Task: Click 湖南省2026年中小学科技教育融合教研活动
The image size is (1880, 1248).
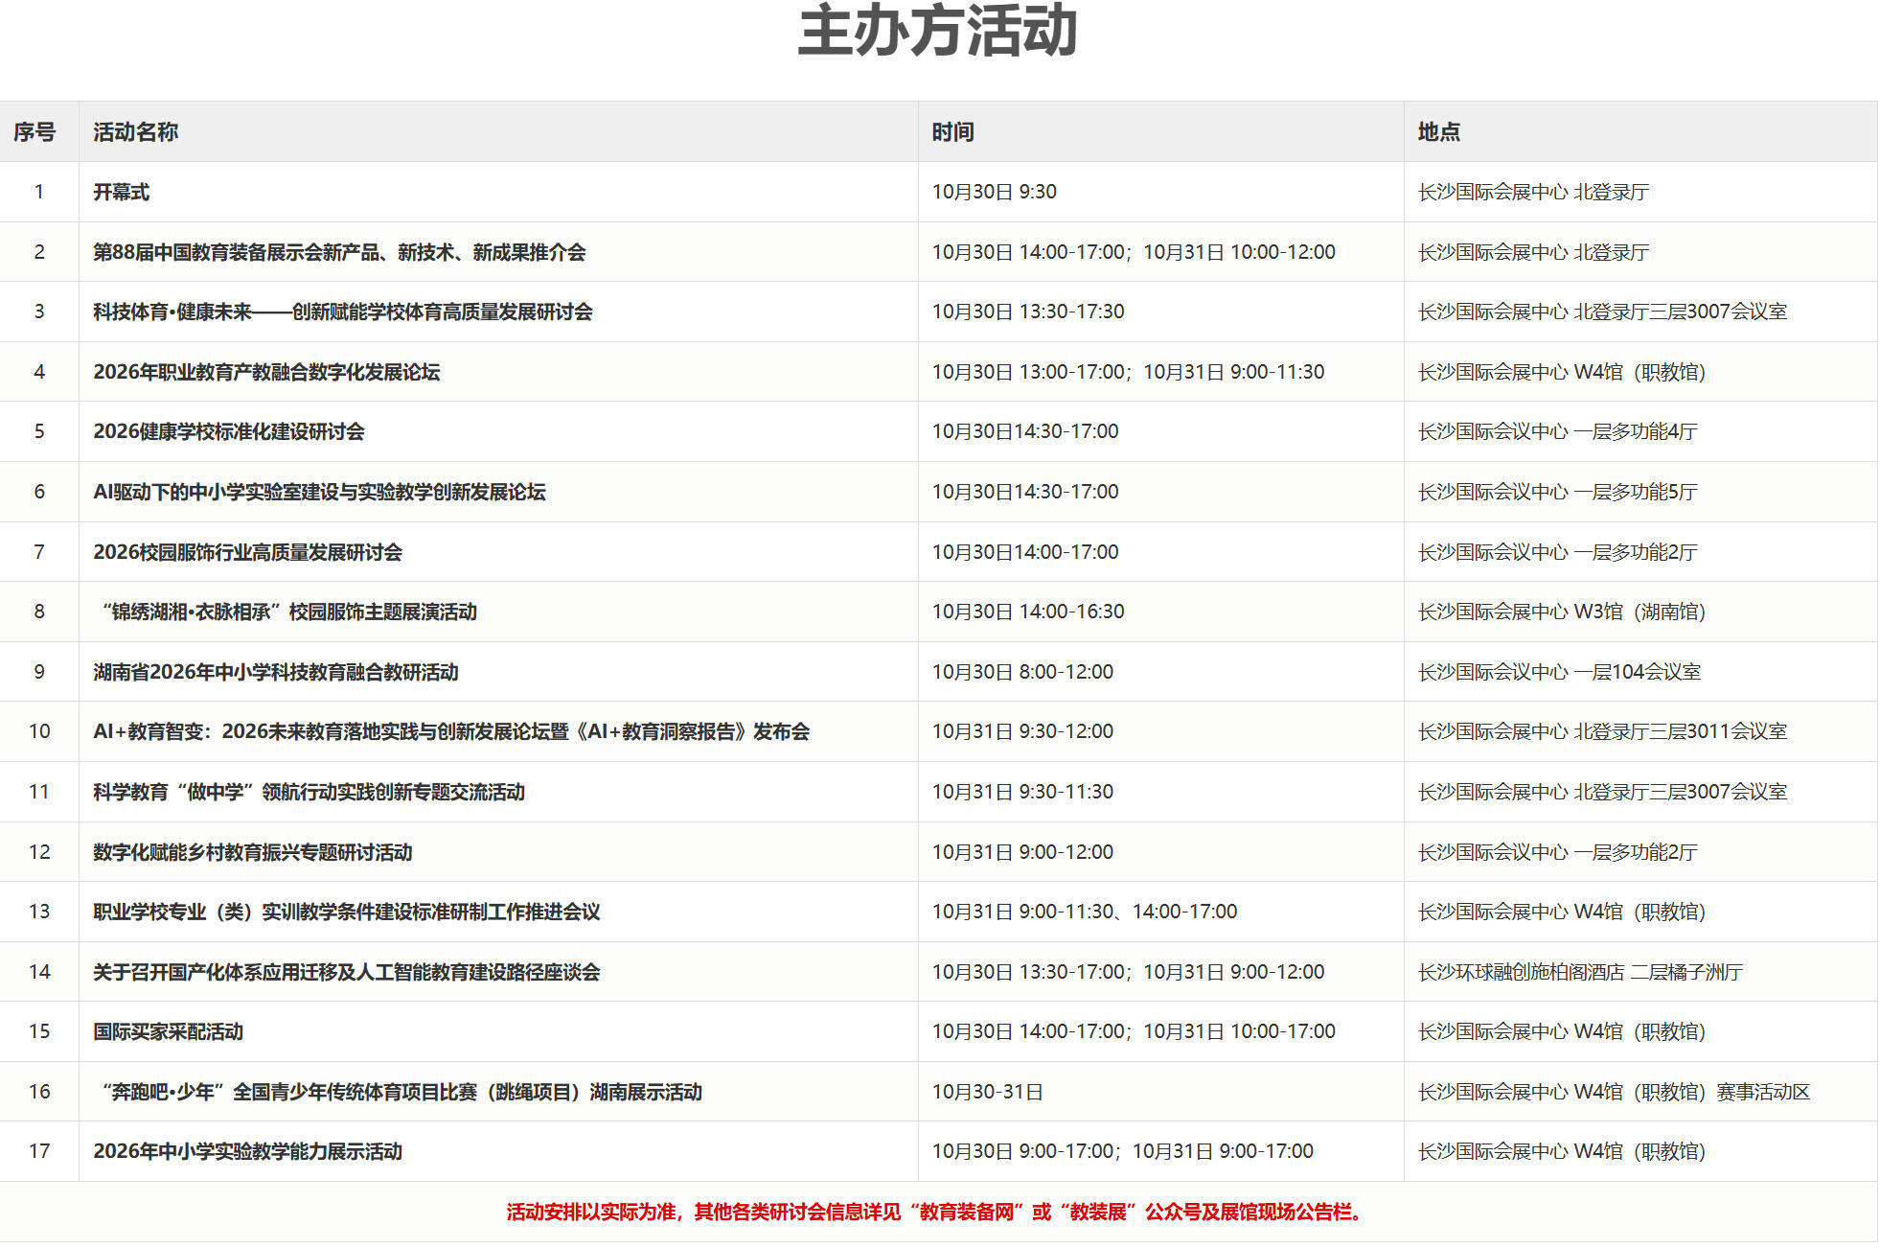Action: coord(275,672)
